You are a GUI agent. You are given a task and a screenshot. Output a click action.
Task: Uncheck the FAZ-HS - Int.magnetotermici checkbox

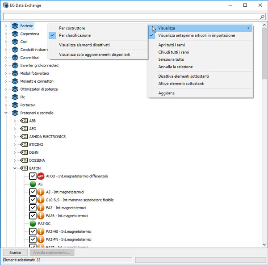33,231
